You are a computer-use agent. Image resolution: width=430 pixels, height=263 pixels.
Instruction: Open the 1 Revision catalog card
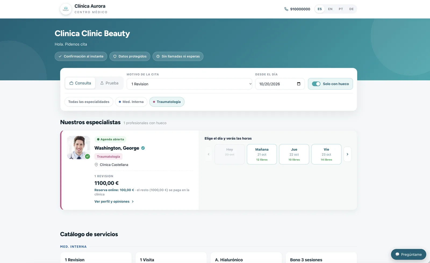click(x=96, y=258)
